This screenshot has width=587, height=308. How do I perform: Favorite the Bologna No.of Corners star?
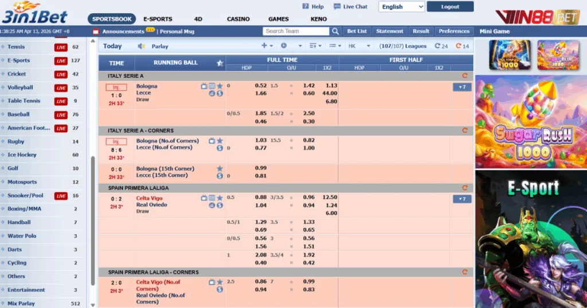pyautogui.click(x=220, y=141)
